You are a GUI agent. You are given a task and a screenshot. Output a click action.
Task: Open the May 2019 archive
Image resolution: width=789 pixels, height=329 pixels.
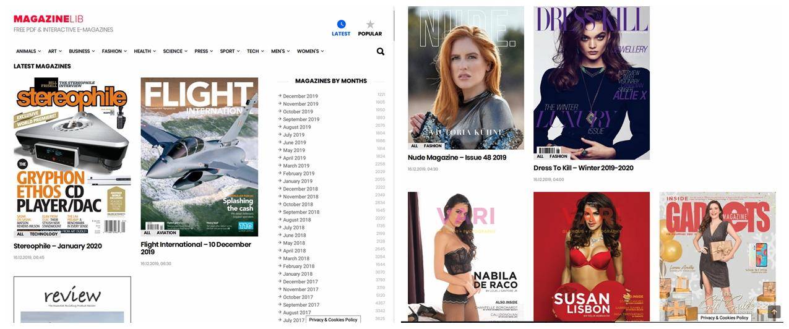tap(294, 150)
